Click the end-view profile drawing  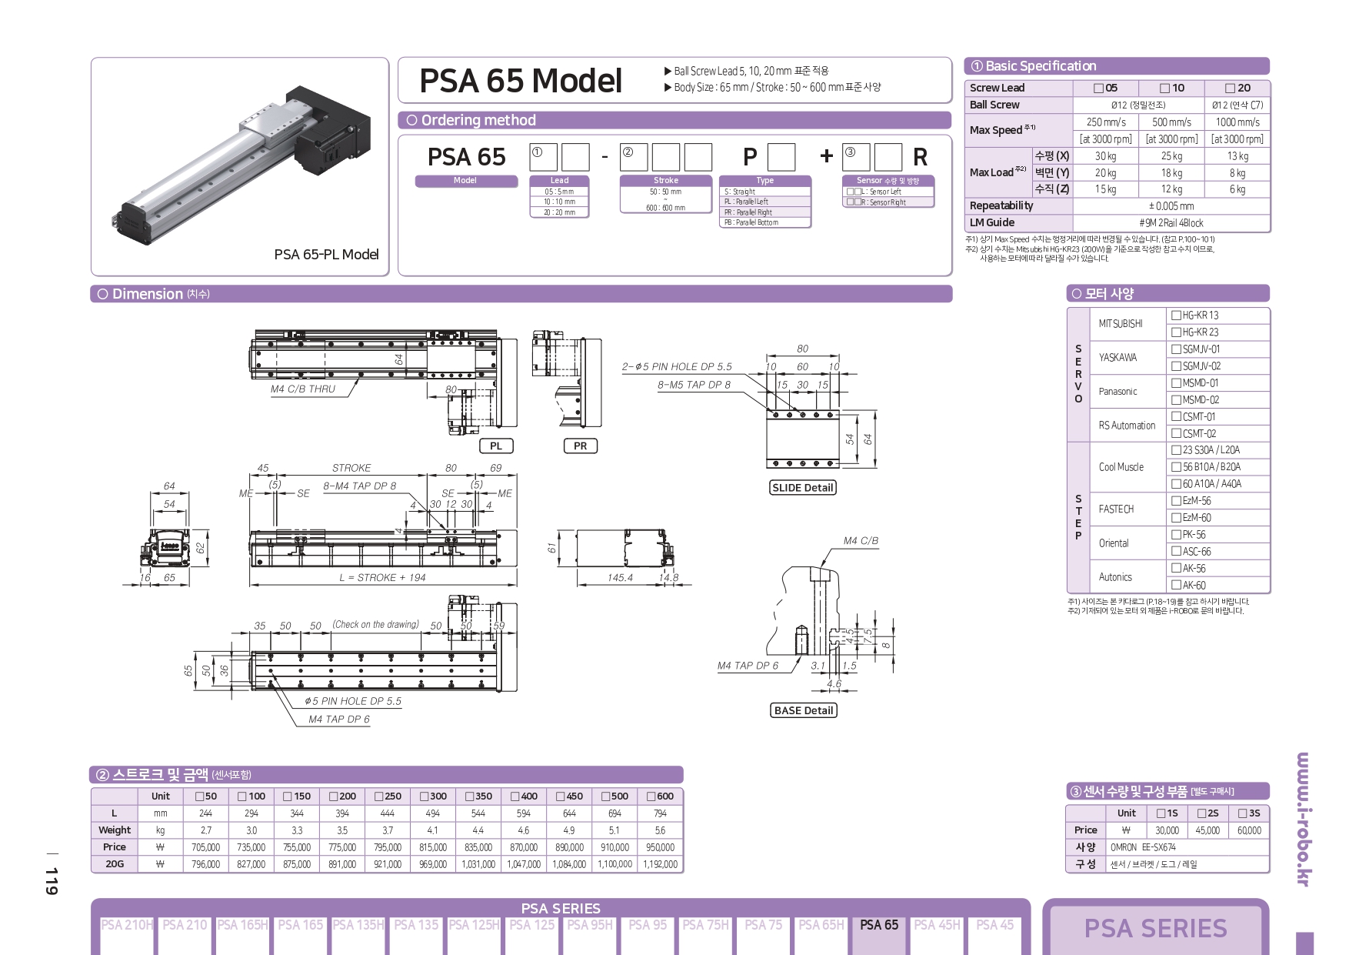[x=165, y=546]
